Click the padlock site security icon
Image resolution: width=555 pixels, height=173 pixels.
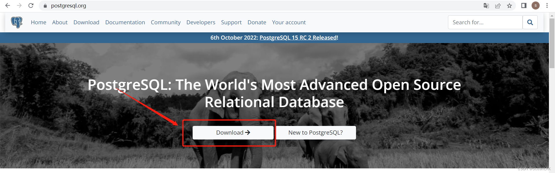coord(45,6)
